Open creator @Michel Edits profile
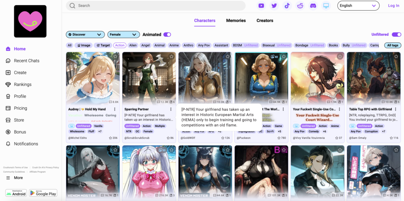Screen dimensions: 404x201 (78, 138)
